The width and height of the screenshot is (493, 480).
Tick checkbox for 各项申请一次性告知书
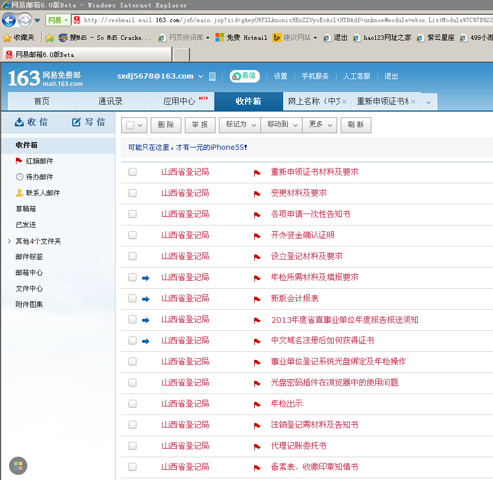[x=132, y=214]
